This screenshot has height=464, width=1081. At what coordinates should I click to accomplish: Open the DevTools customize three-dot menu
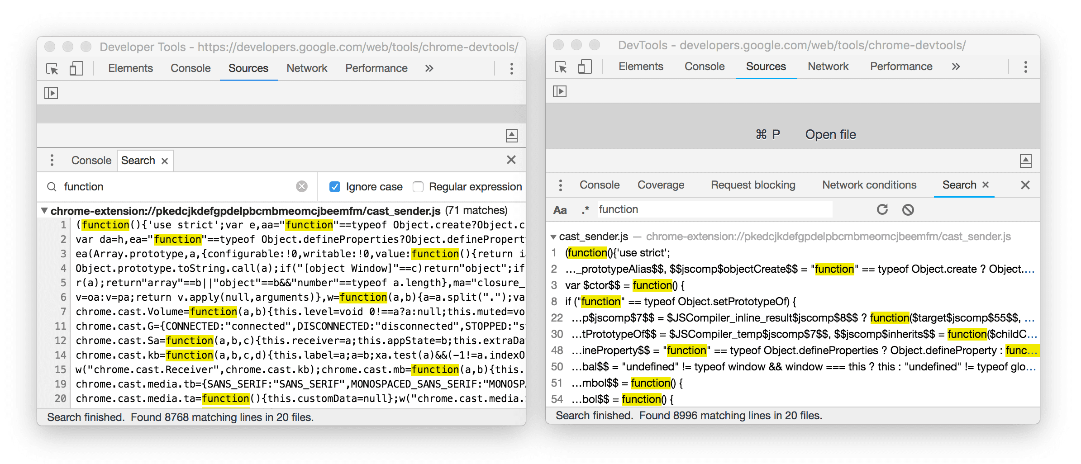click(512, 68)
